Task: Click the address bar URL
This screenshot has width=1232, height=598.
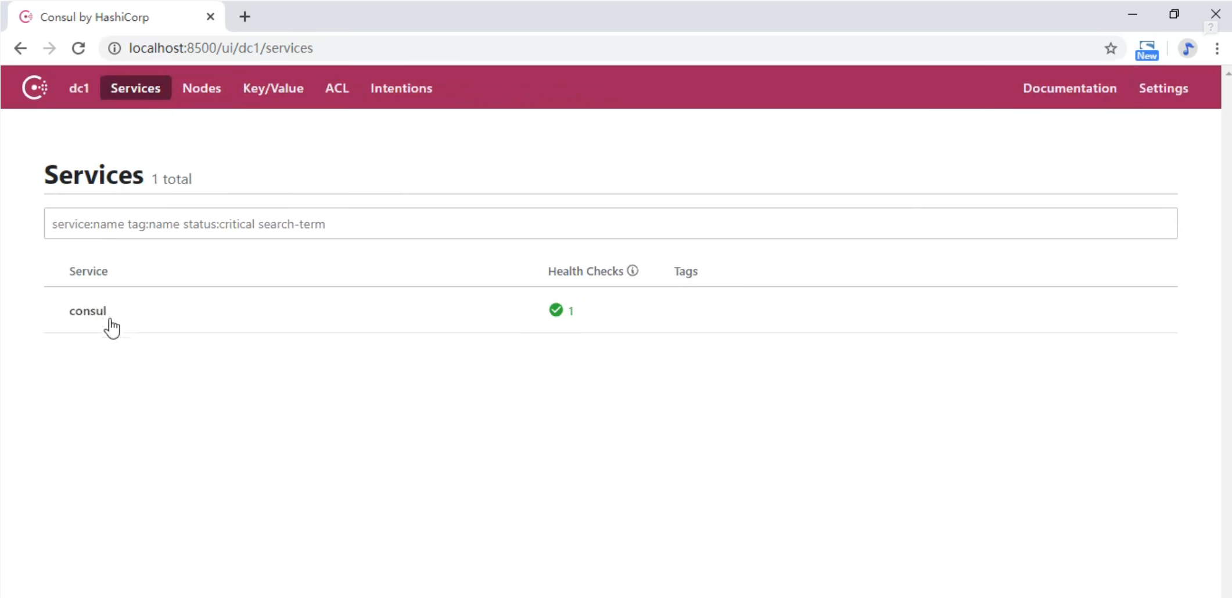Action: click(221, 48)
